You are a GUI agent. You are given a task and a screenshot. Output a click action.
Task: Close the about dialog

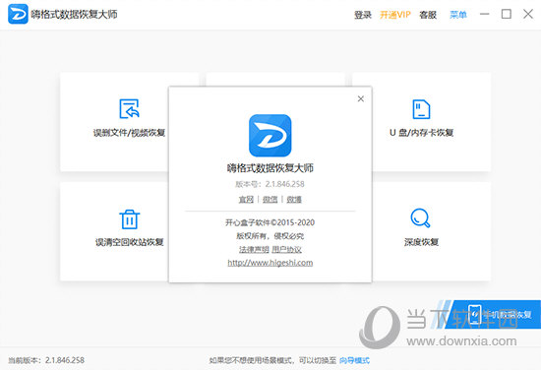coord(361,98)
